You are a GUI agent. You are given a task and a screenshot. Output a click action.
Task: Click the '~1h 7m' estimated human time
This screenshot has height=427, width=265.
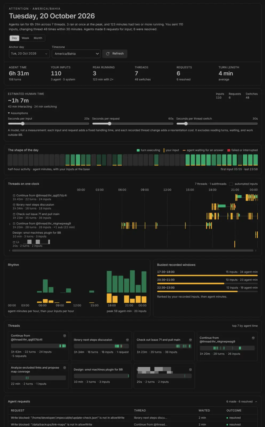pyautogui.click(x=18, y=101)
